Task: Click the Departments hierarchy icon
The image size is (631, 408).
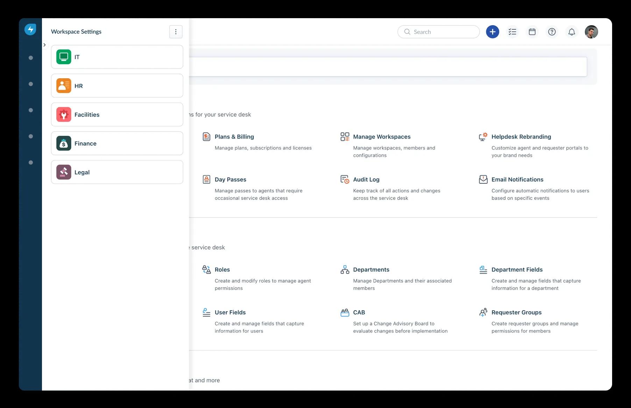Action: [345, 270]
